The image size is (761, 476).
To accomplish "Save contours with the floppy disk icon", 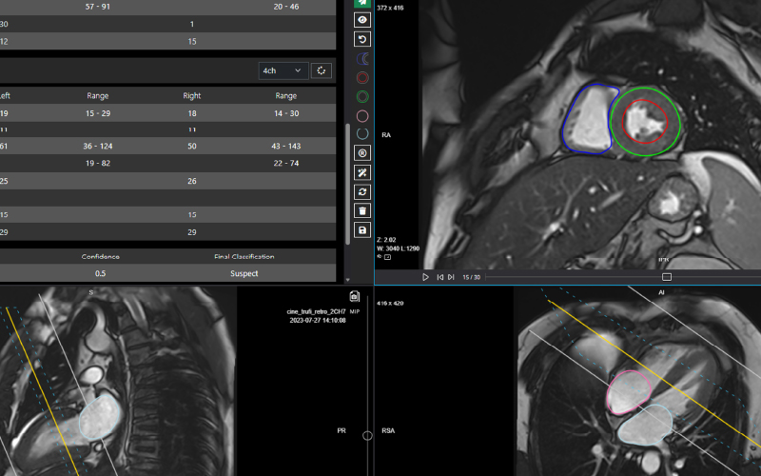I will click(362, 229).
